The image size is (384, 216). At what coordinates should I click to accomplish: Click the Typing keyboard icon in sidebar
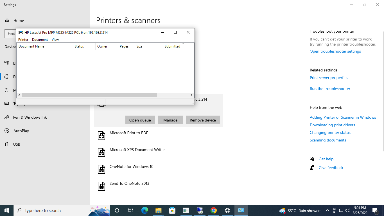(x=7, y=104)
